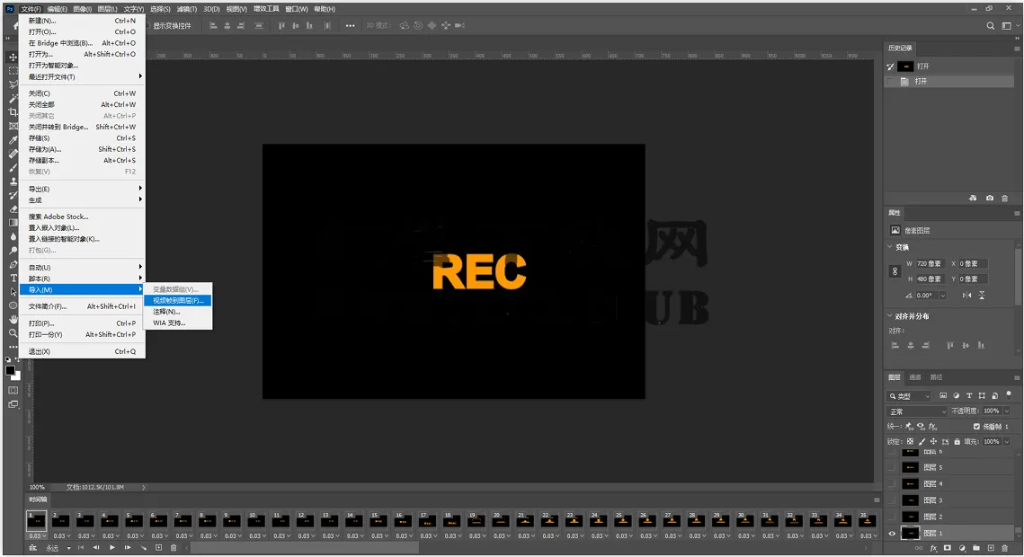
Task: Show 图层 3 by clicking its visibility box
Action: click(x=892, y=500)
